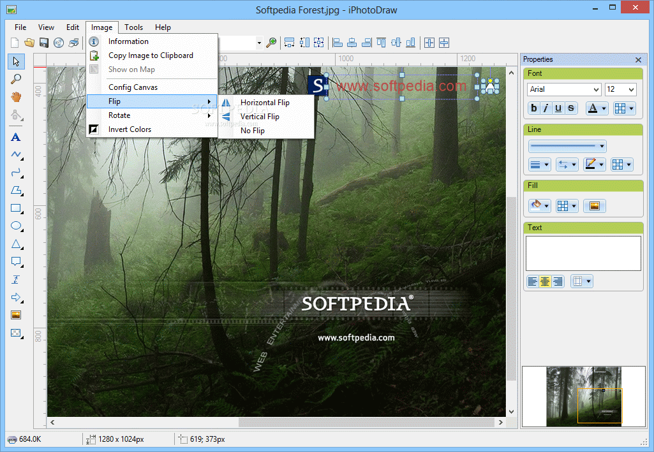Pick the block arrow shape tool
The image size is (654, 452).
point(16,298)
